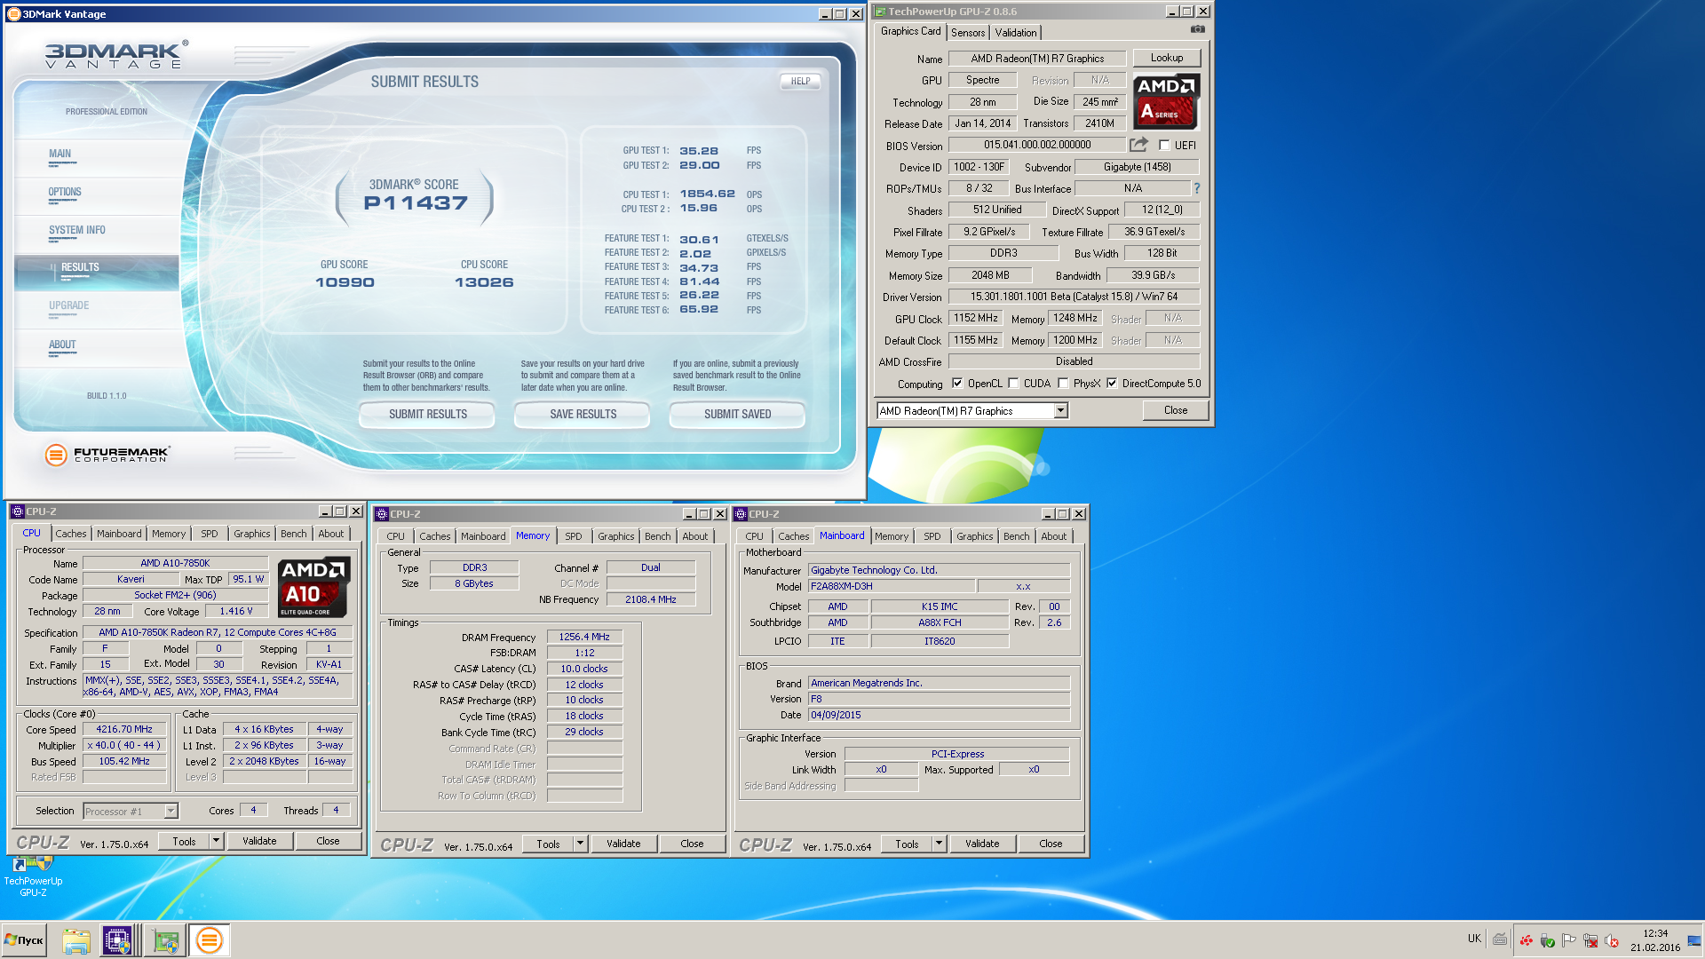Click Close button in GPU-Z

pyautogui.click(x=1176, y=410)
